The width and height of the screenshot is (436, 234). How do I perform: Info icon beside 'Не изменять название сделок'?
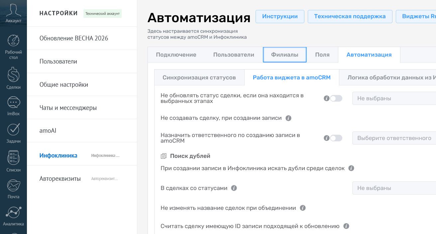(x=302, y=208)
